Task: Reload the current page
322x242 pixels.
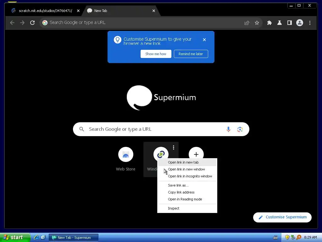Action: pos(32,23)
